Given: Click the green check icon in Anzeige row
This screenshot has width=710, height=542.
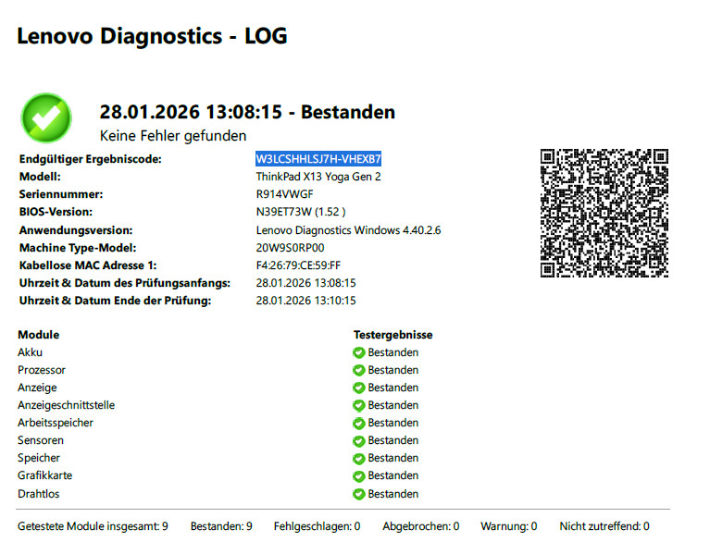Looking at the screenshot, I should (x=359, y=388).
